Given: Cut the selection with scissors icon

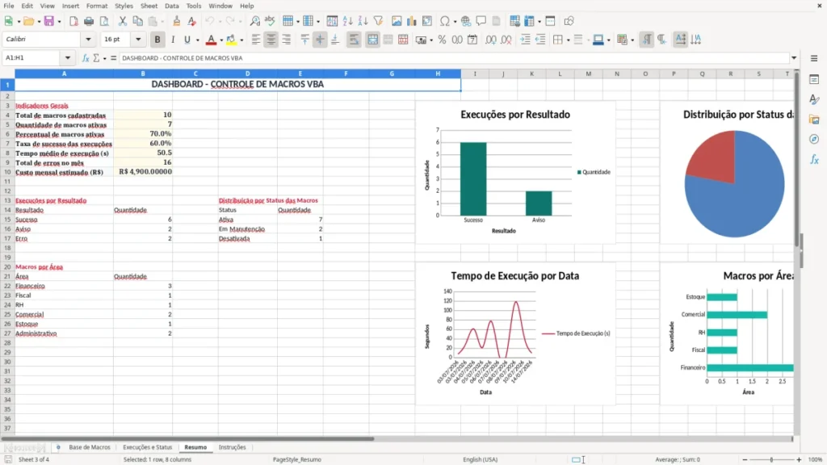Looking at the screenshot, I should pyautogui.click(x=123, y=21).
